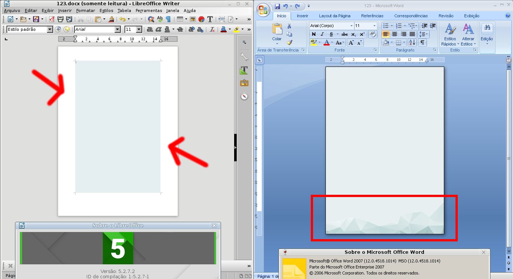Toggle formatting marks (¶) in LibreOffice Writer

point(168,19)
